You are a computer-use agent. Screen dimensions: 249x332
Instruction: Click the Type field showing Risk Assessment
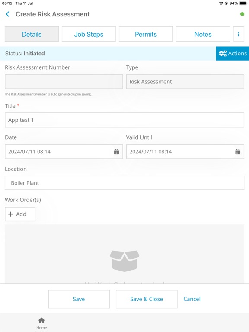[185, 82]
